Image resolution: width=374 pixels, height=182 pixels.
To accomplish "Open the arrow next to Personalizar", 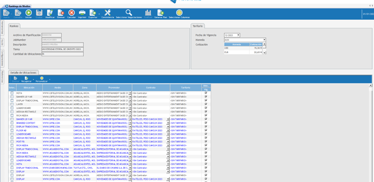I will (x=50, y=79).
